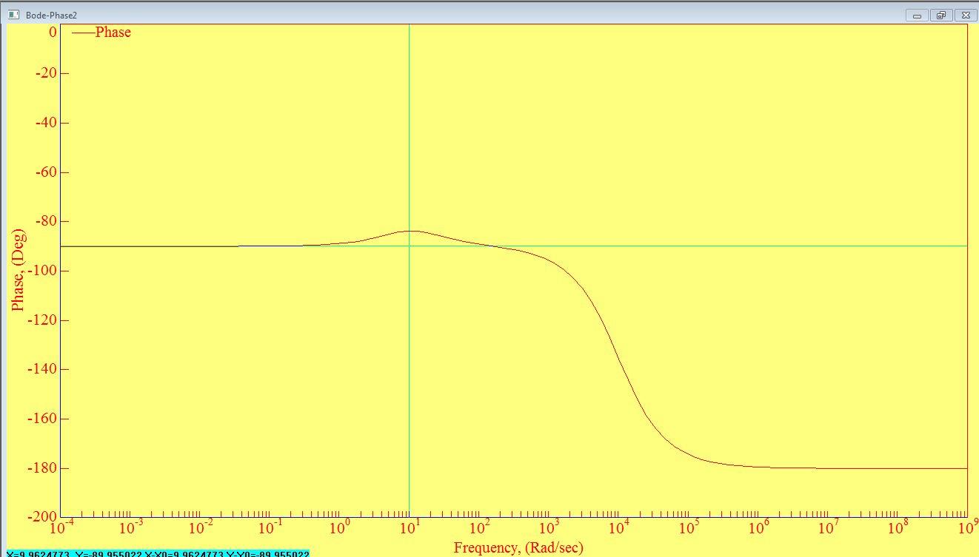Click the red Phase legend line sample
This screenshot has width=979, height=557.
point(82,32)
